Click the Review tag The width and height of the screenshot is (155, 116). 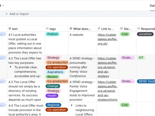52,77
